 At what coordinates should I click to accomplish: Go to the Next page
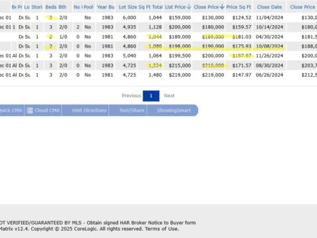click(x=169, y=96)
